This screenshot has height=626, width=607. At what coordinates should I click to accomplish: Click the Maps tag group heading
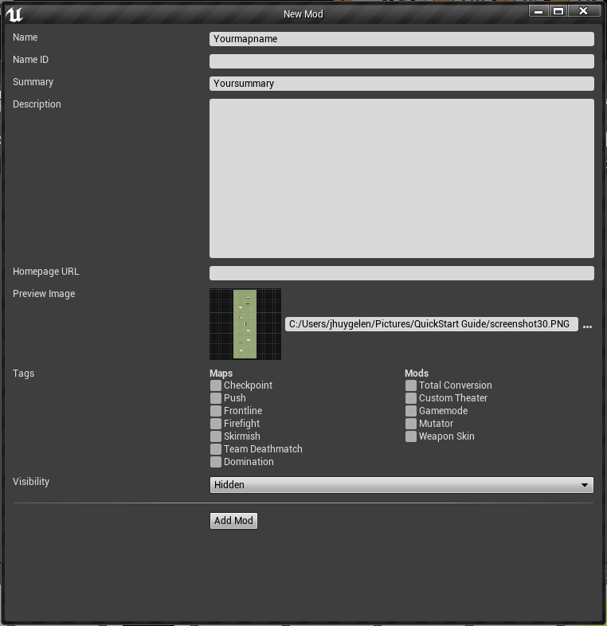[221, 373]
